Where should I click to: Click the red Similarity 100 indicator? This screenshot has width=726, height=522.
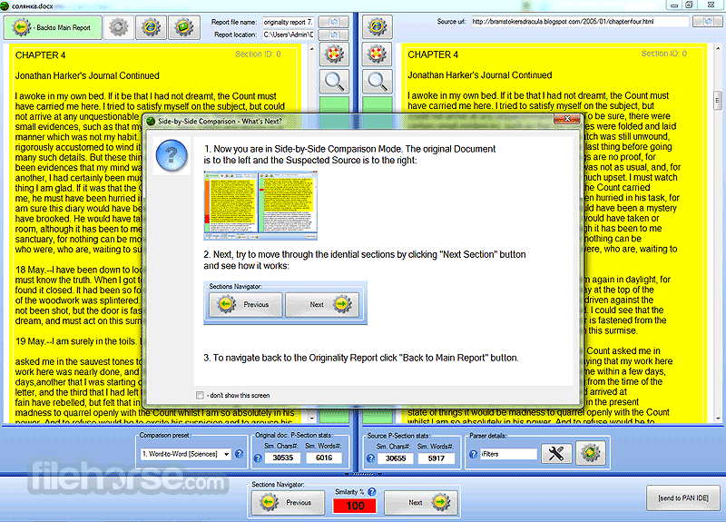[355, 506]
